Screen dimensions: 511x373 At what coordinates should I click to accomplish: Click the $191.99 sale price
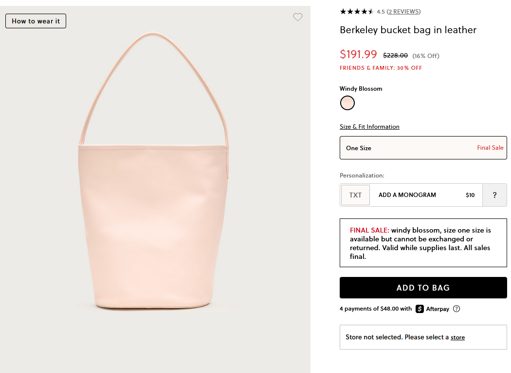coord(358,54)
